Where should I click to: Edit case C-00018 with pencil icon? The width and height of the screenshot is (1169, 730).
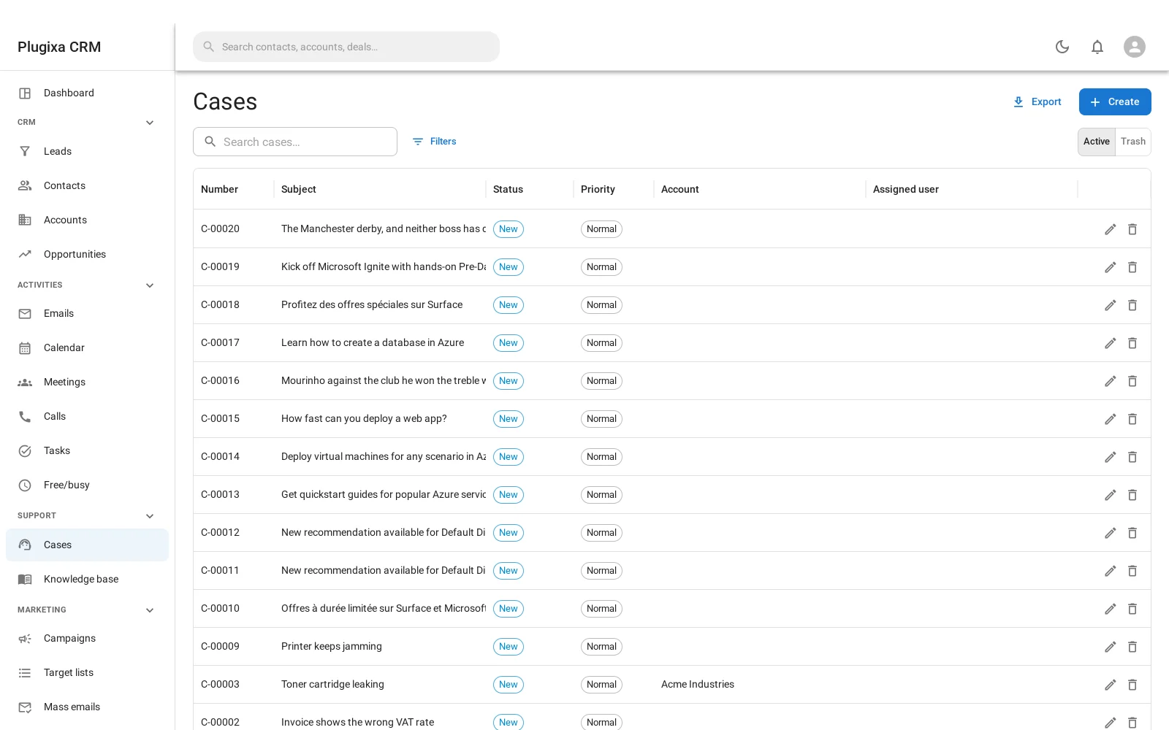click(x=1111, y=305)
